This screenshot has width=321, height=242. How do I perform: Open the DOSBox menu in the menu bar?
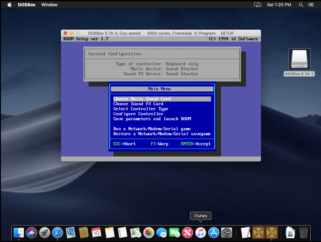point(27,4)
